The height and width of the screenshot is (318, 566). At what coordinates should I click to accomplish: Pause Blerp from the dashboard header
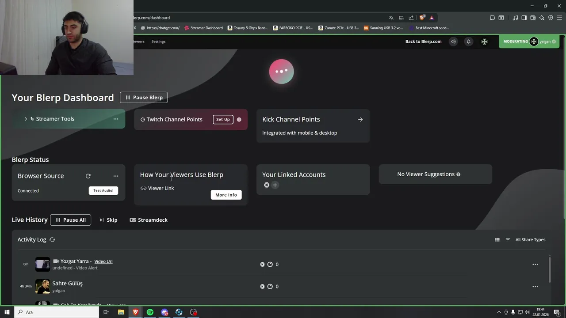144,97
